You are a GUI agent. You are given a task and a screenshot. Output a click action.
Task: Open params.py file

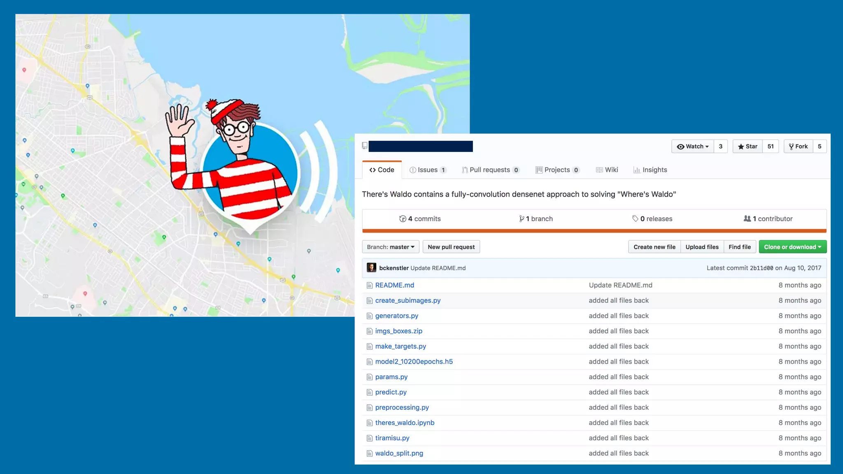coord(391,376)
